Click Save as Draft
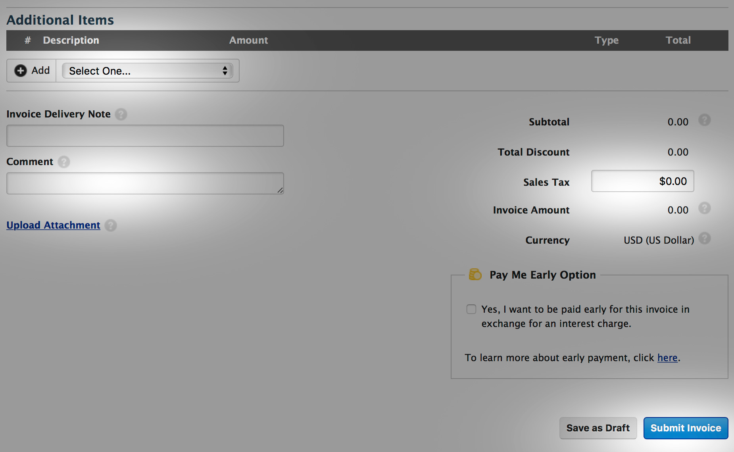Screen dimensions: 734x452 598,428
